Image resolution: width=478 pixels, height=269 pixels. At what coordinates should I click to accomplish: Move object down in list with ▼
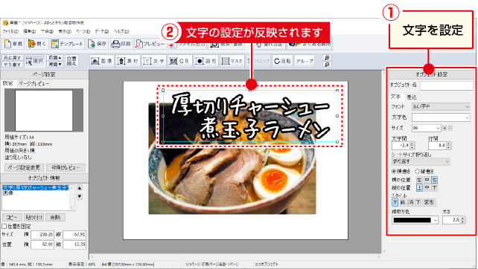[80, 196]
